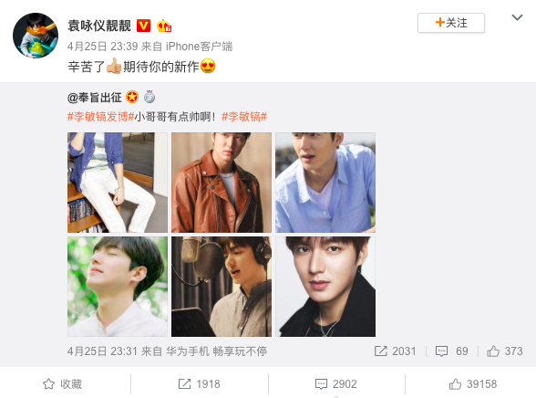Like the post showing 39158

click(x=473, y=384)
